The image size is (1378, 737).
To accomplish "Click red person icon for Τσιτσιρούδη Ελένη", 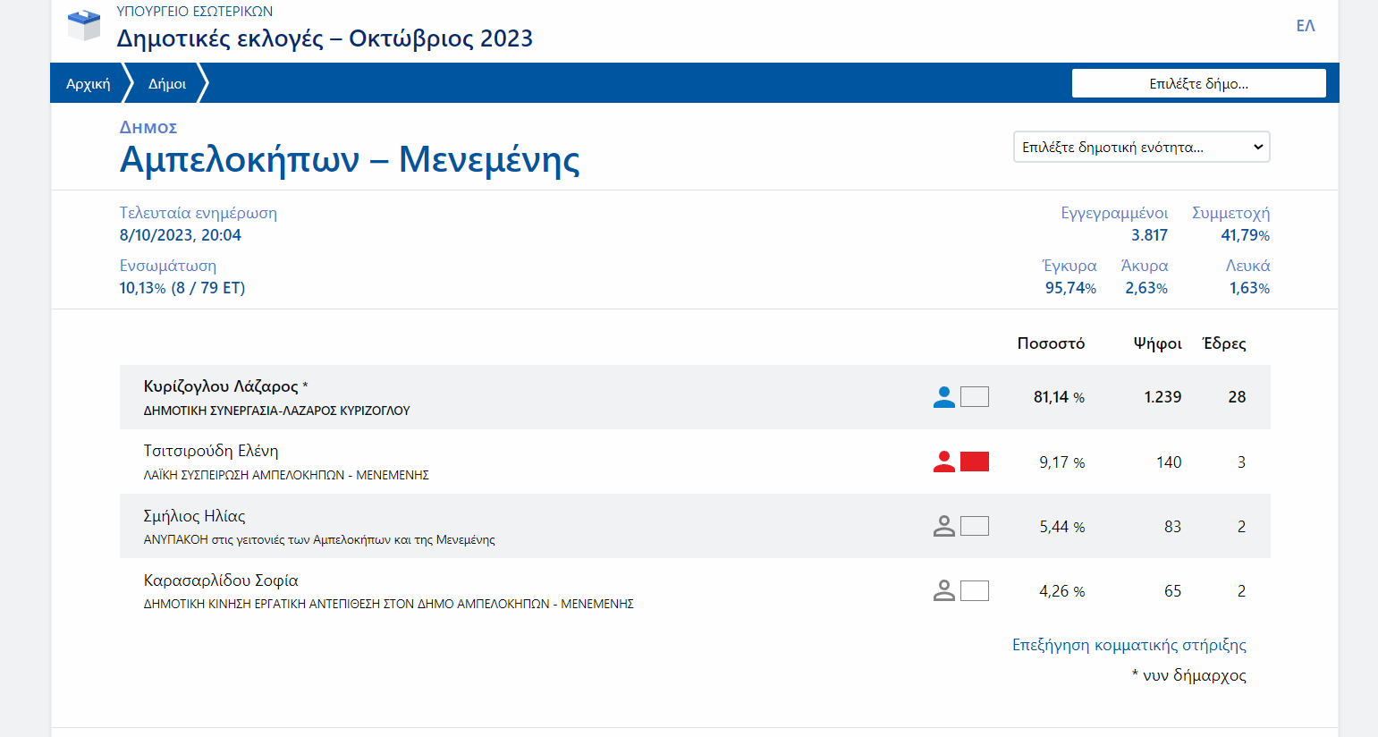I will [943, 462].
